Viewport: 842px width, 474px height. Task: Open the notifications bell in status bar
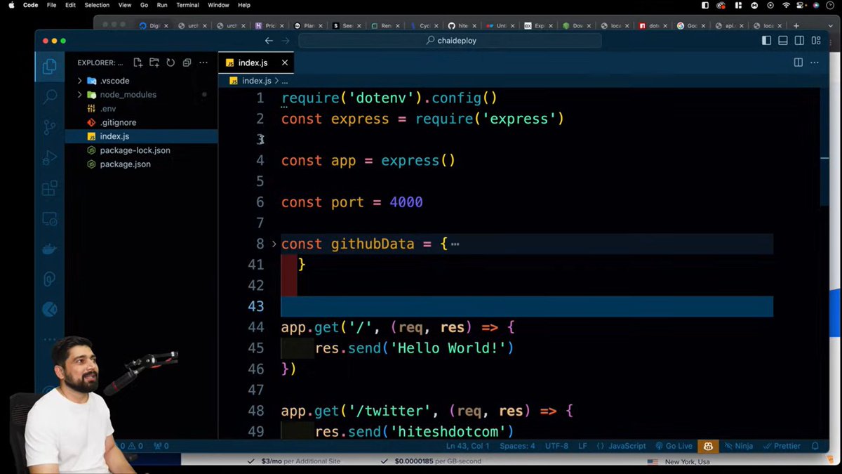[x=815, y=445]
